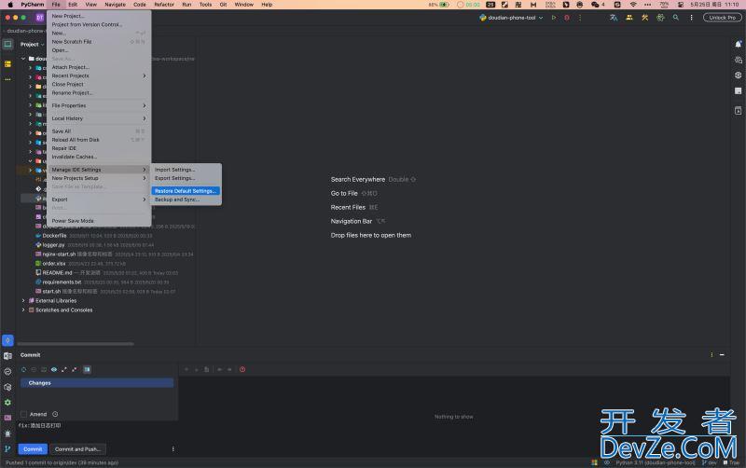
Task: Select README.md in project tree
Action: click(57, 273)
